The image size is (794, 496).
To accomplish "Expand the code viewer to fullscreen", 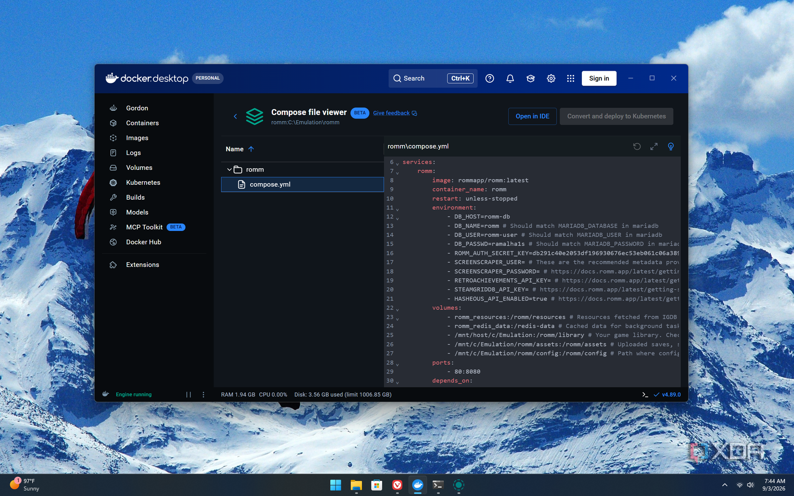I will [x=653, y=146].
